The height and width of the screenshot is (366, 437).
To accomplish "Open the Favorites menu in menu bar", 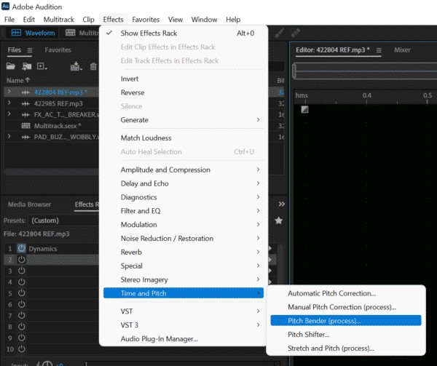I will [x=146, y=20].
